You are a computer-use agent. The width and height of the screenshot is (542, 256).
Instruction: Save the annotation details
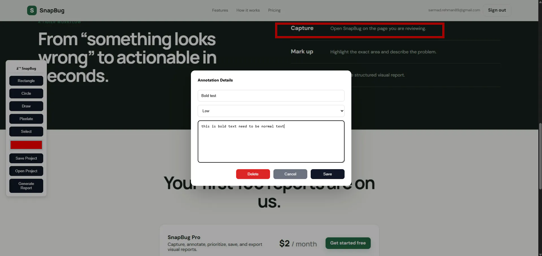pos(328,174)
